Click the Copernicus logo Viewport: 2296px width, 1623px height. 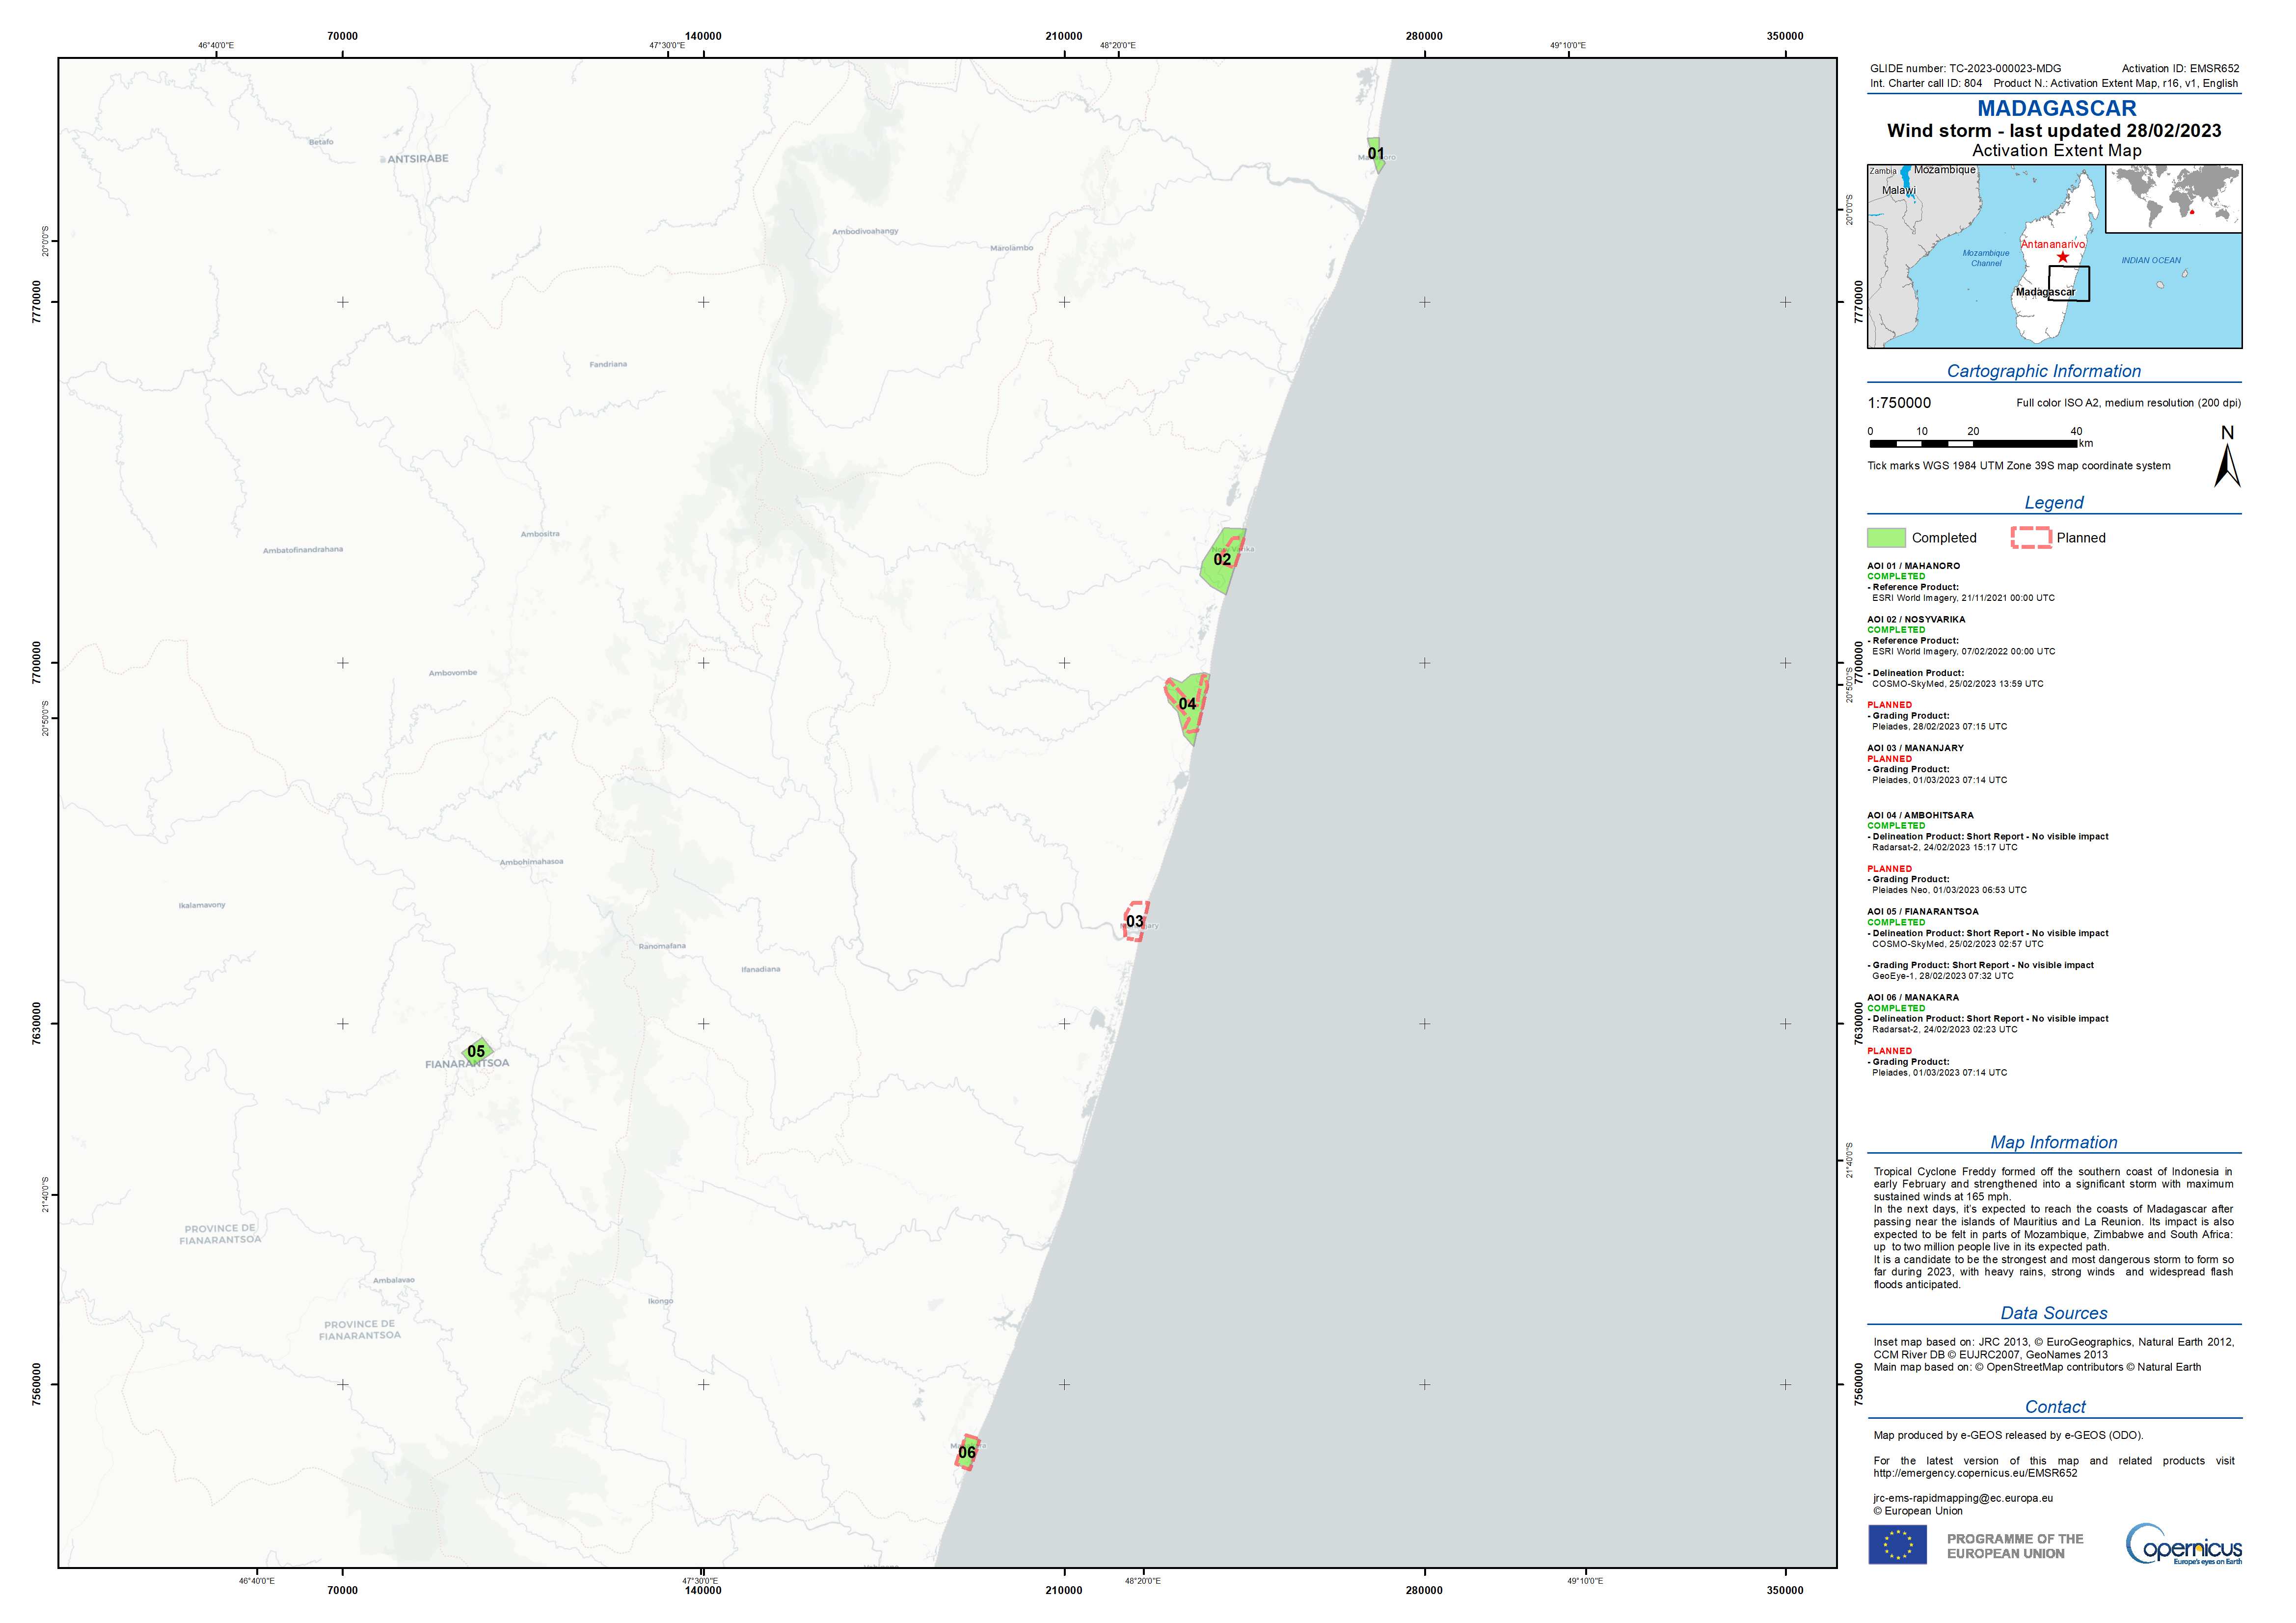[x=2183, y=1543]
